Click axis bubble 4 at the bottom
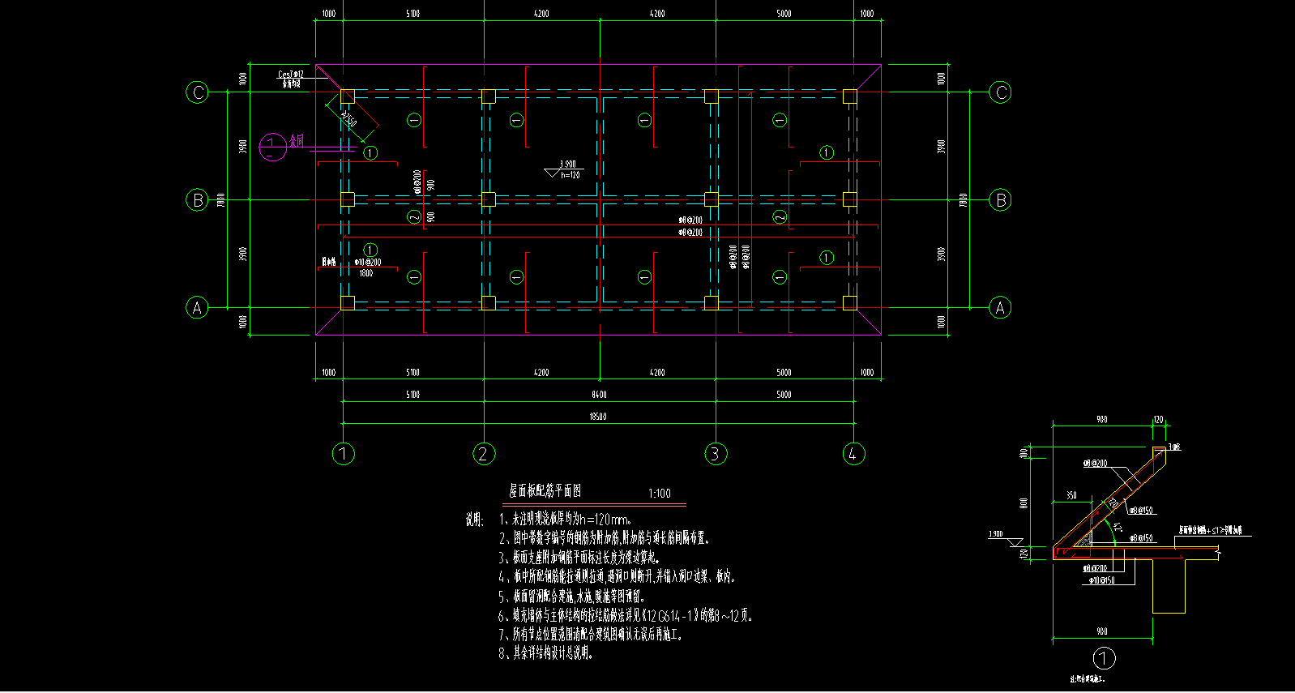 (x=853, y=454)
